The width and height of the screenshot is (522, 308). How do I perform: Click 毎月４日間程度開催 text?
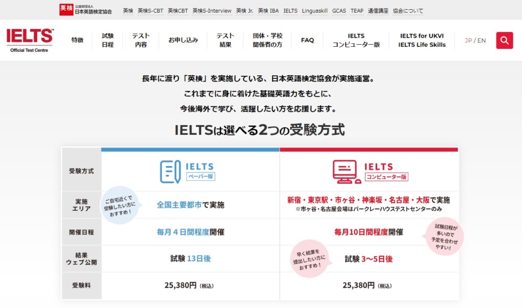(191, 232)
